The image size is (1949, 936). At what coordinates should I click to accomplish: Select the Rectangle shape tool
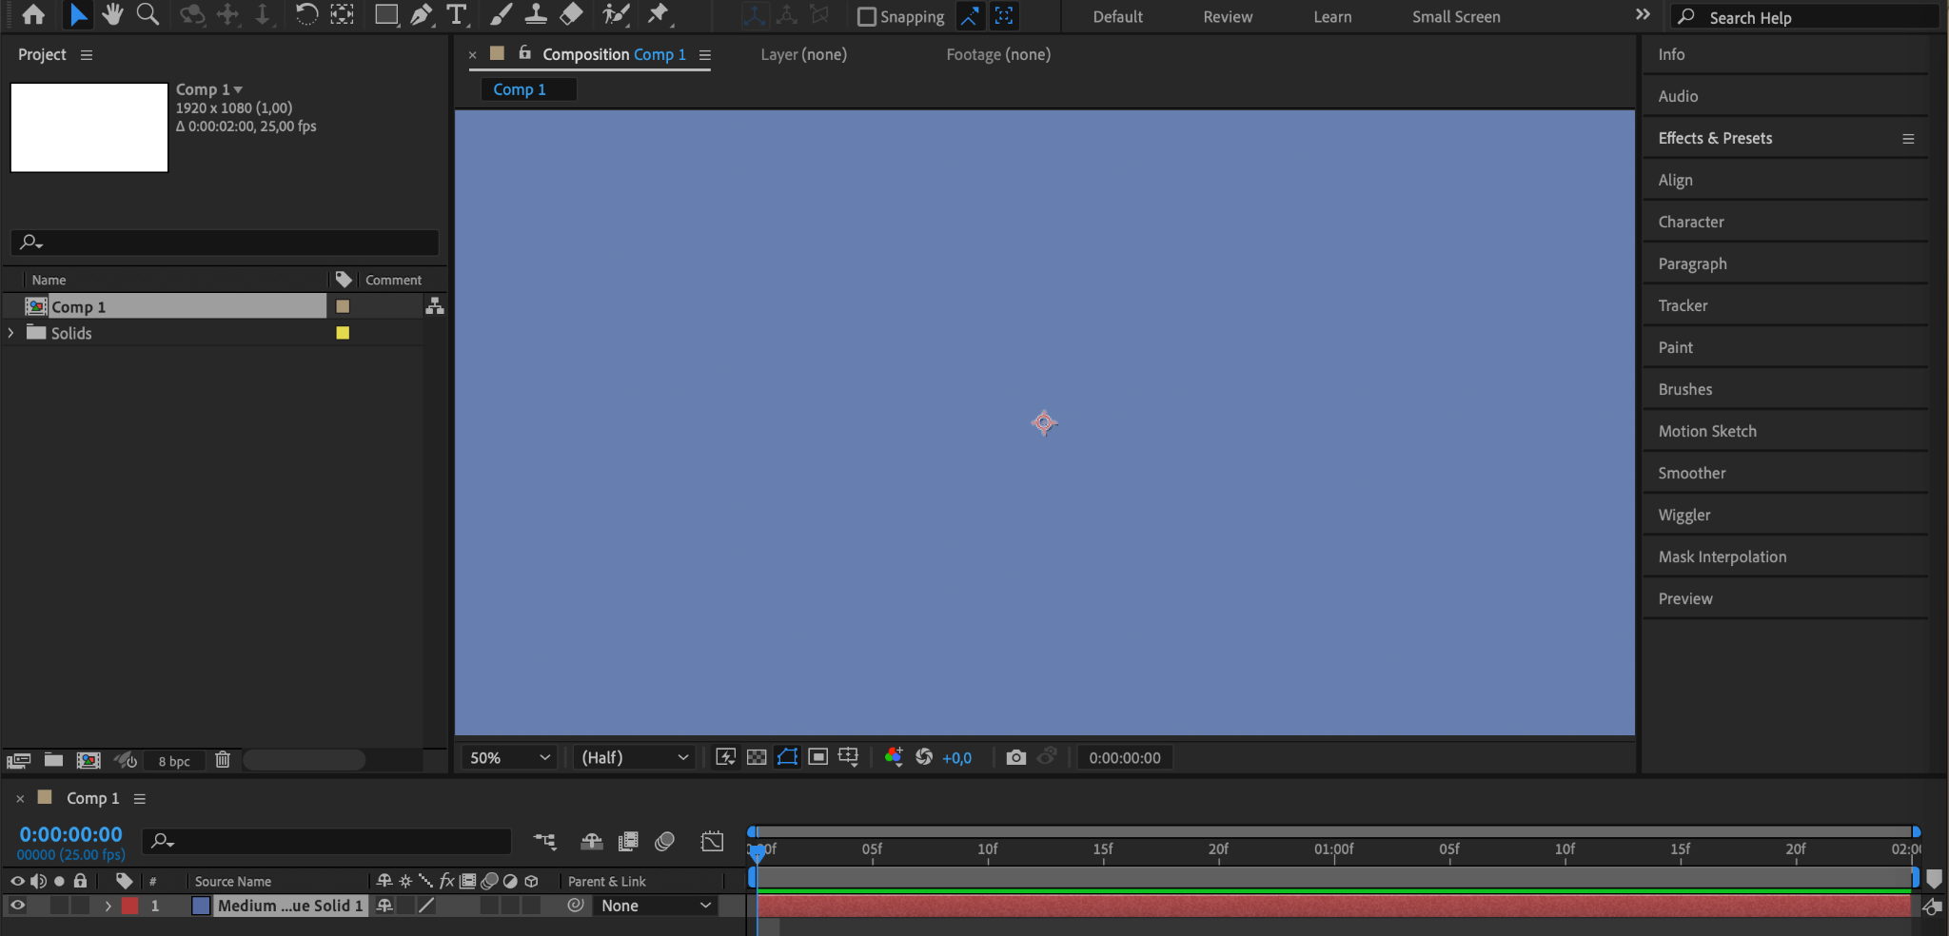click(x=385, y=15)
